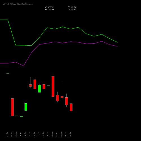The image size is (141, 141).
Task: Click the 30 Jun date axis label
Action: click(70, 134)
